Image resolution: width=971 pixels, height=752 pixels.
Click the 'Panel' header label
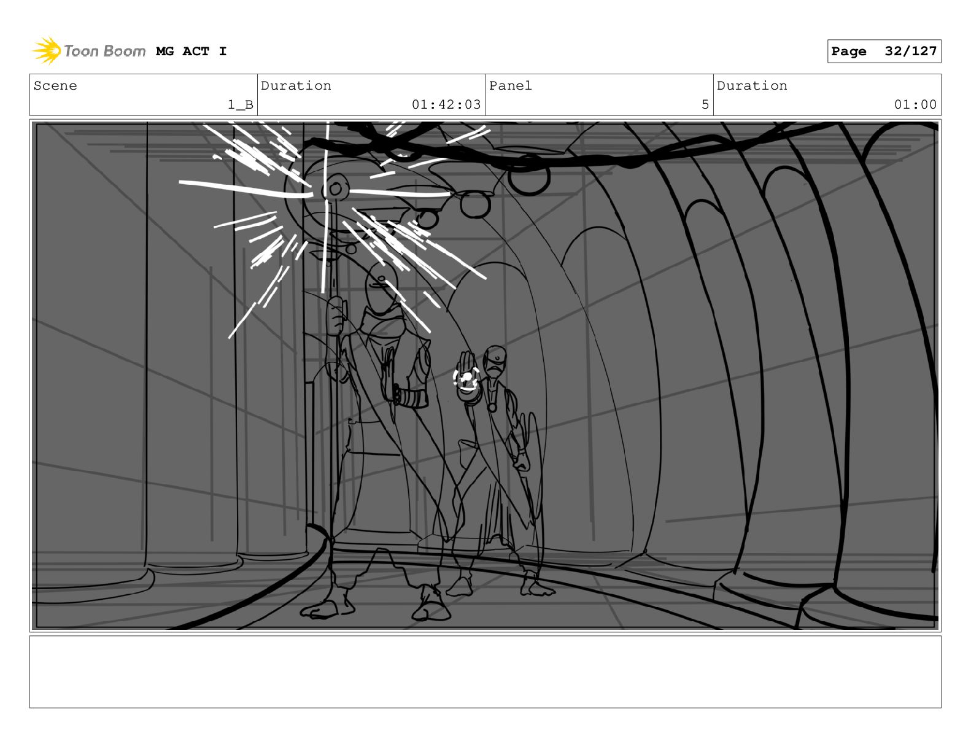pyautogui.click(x=511, y=86)
